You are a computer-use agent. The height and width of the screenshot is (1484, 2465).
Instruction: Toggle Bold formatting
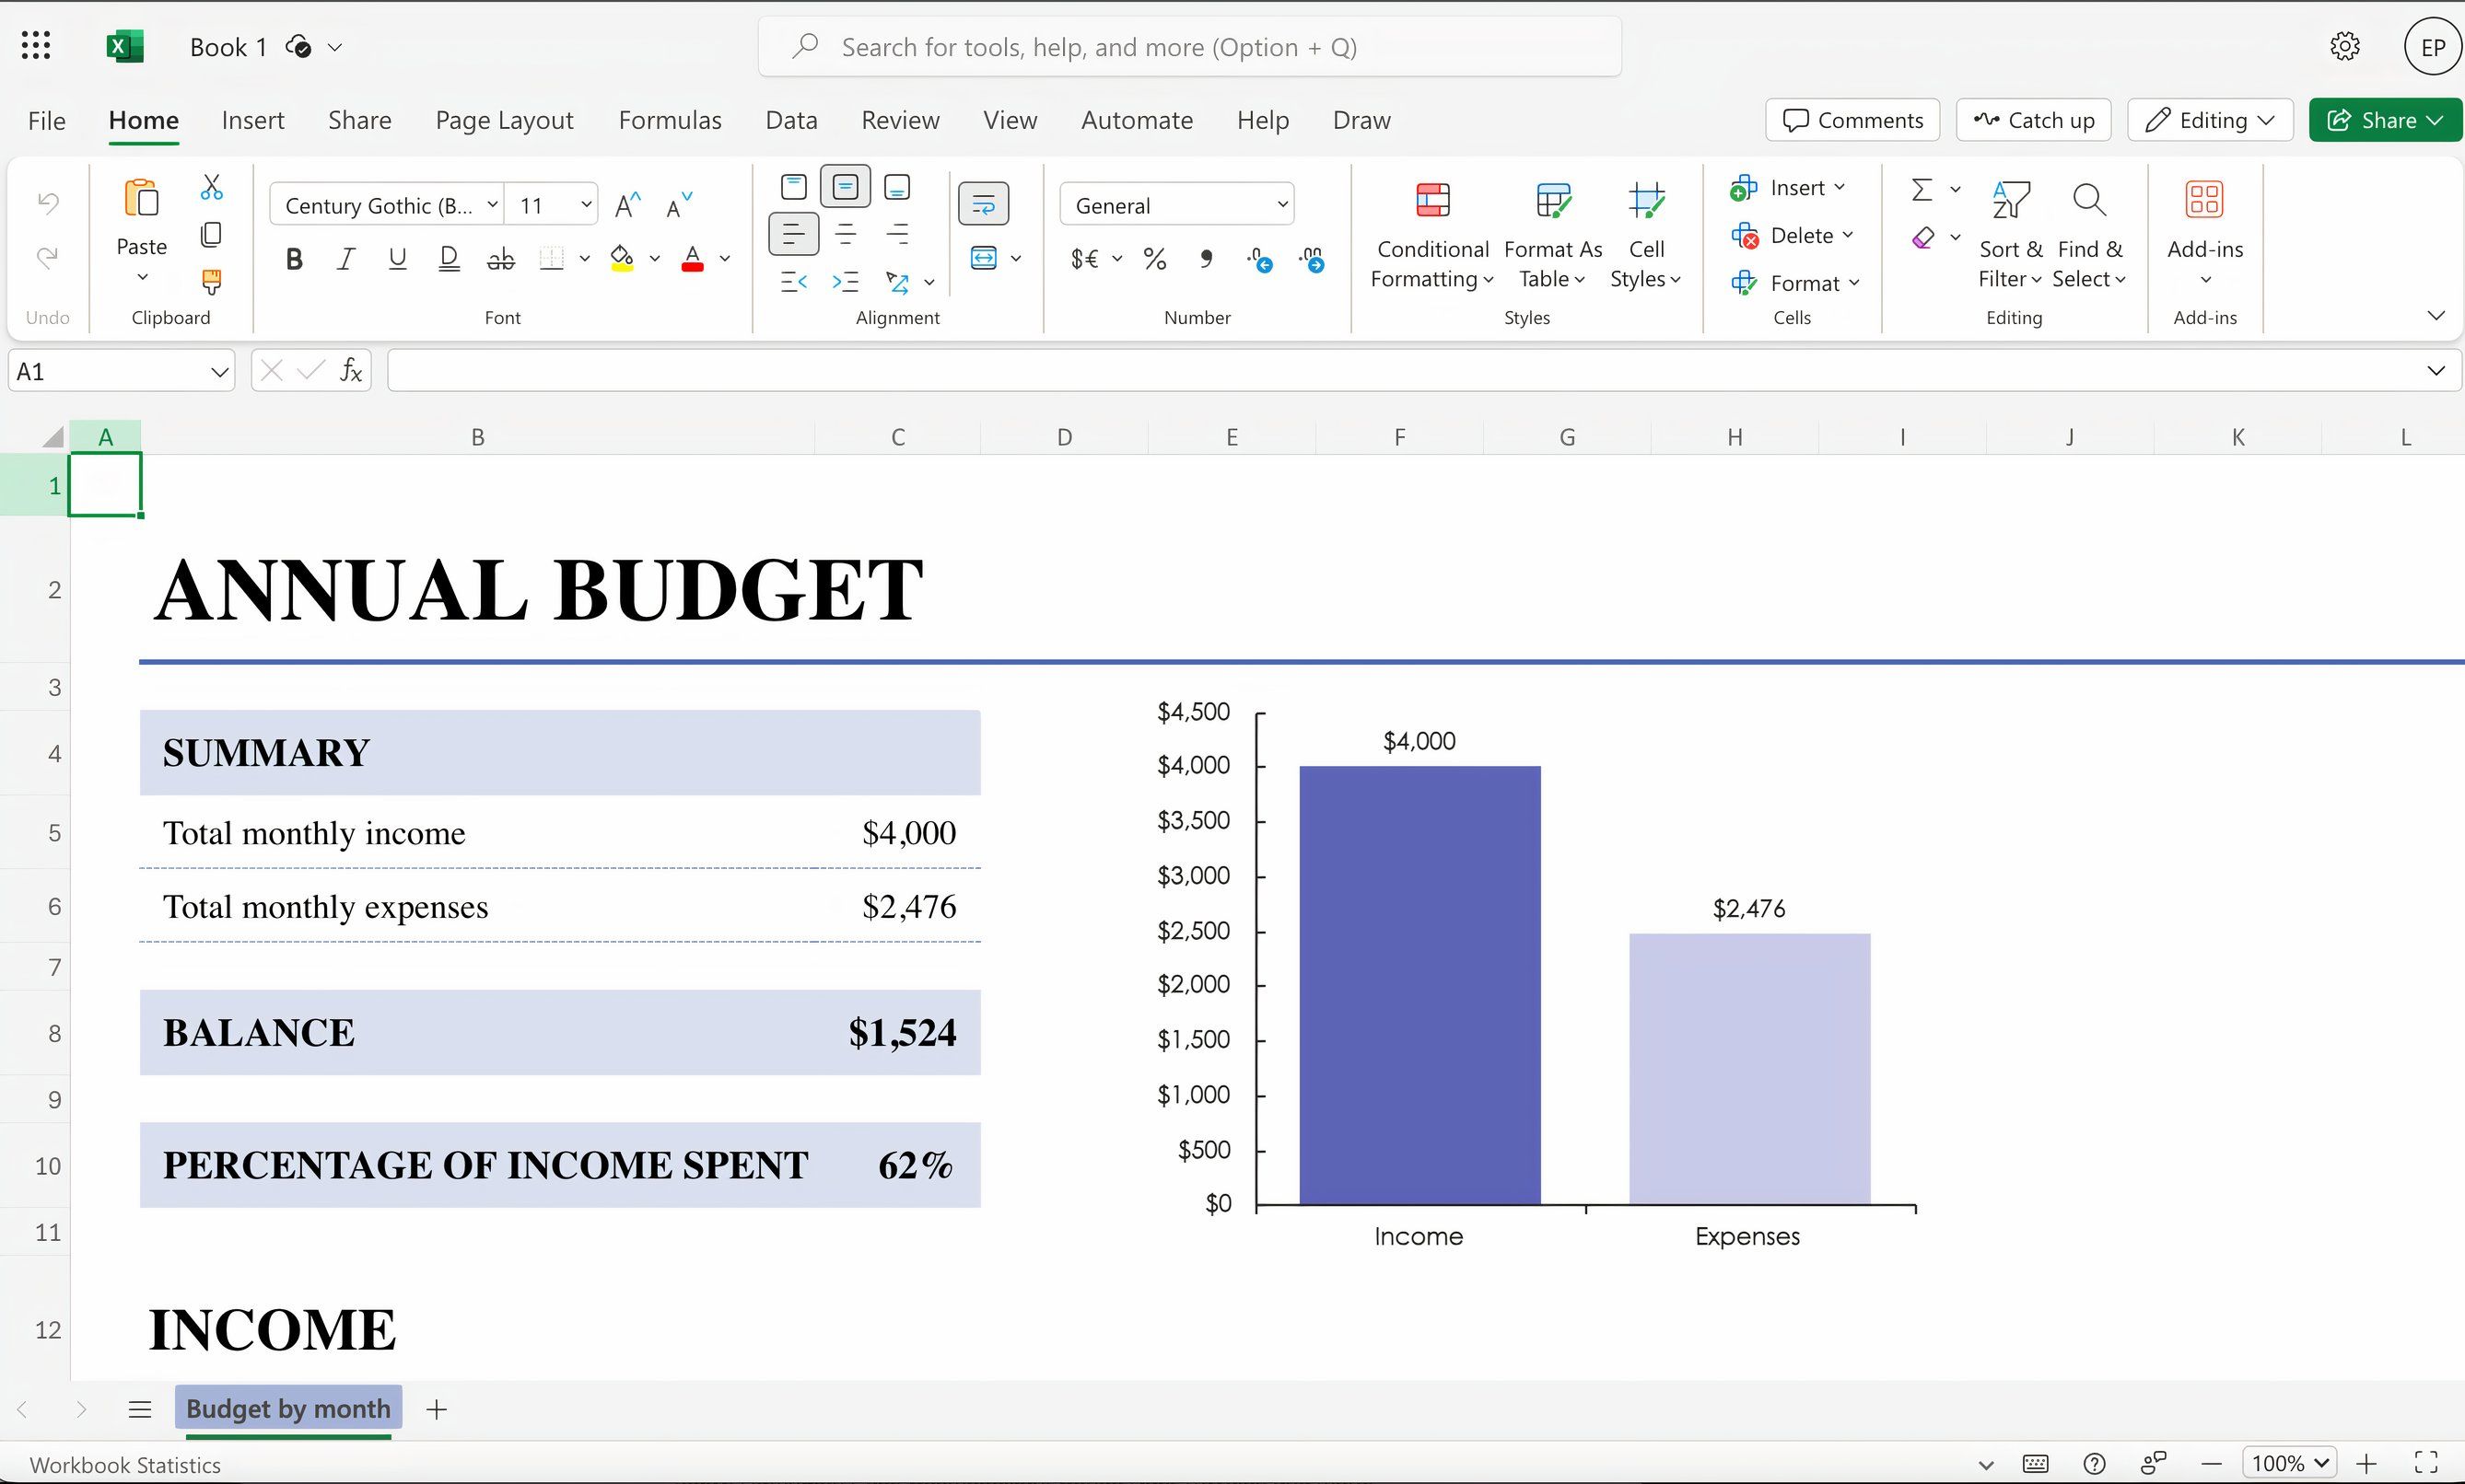(x=294, y=260)
